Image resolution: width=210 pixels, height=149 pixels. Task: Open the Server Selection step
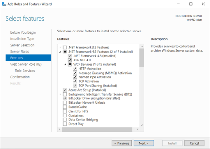[x=22, y=45]
